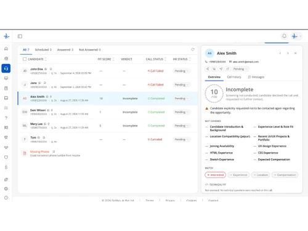Open Sam Wilson's Pending HR status dropdown
Viewport: 308px width, 231px height.
(x=182, y=112)
